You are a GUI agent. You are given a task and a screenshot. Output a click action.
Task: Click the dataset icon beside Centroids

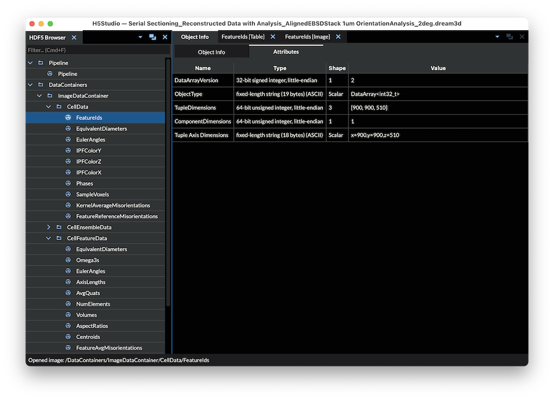coord(68,337)
